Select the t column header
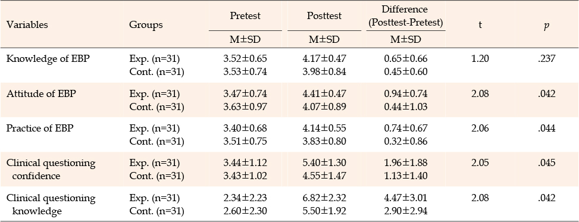This screenshot has width=579, height=222. tap(480, 25)
